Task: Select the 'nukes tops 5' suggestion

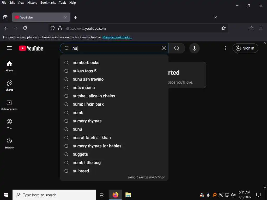Action: [x=114, y=71]
